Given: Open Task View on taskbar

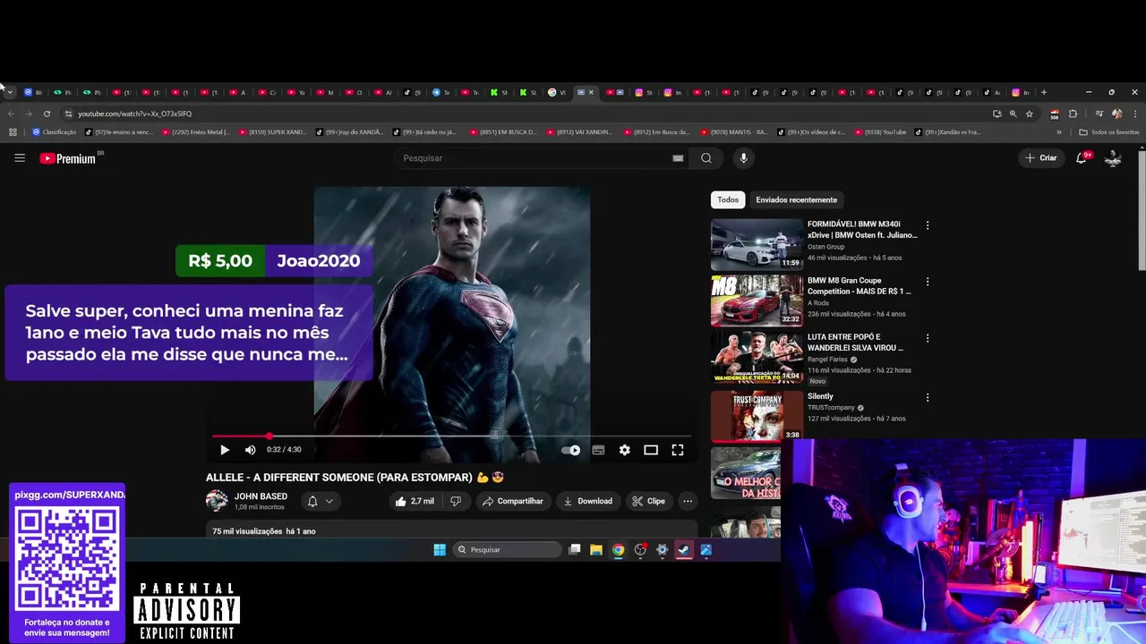Looking at the screenshot, I should pos(575,550).
